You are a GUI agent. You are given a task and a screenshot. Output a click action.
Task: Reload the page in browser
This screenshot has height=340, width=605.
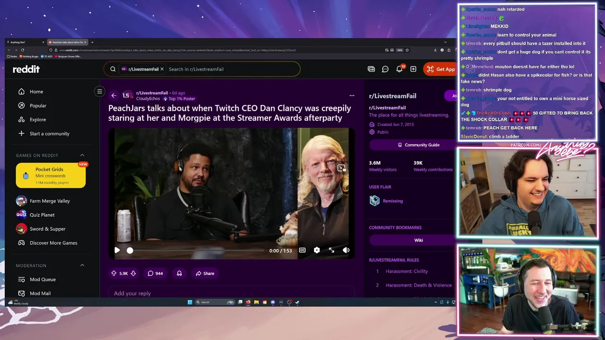[22, 50]
